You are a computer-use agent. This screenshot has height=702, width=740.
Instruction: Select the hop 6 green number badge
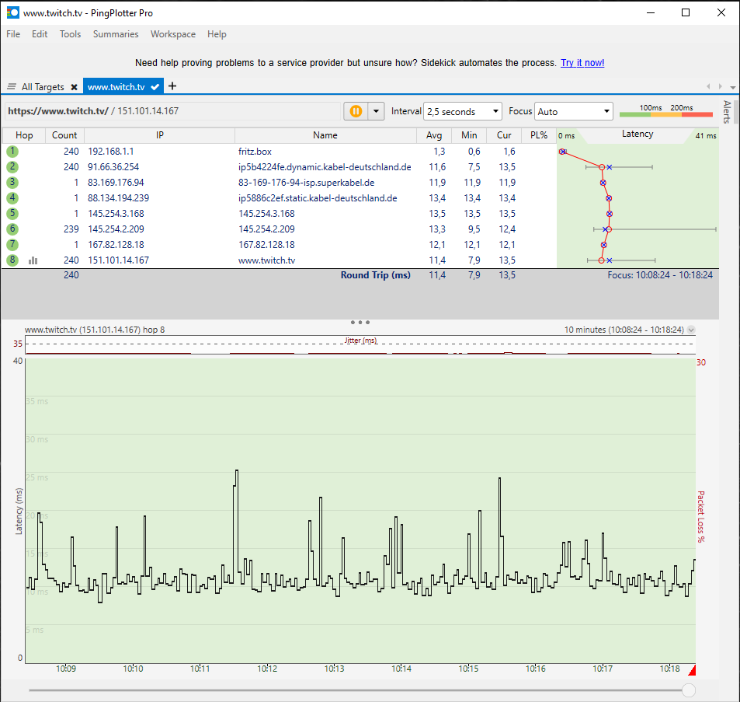click(x=12, y=229)
